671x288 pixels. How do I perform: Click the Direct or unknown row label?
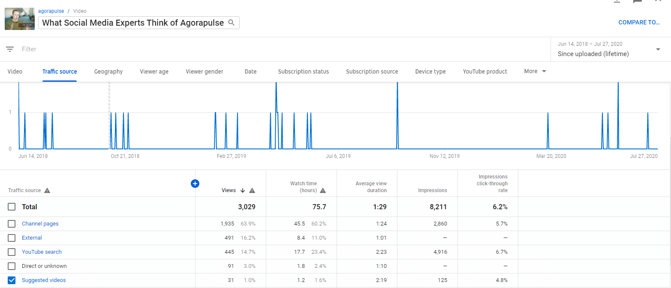[x=44, y=266]
